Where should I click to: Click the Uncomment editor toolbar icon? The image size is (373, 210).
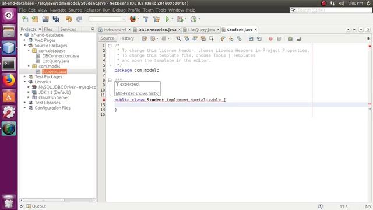298,38
